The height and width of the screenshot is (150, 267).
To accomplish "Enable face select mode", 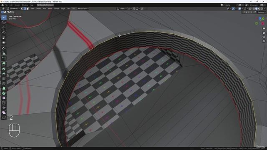I will [28, 9].
